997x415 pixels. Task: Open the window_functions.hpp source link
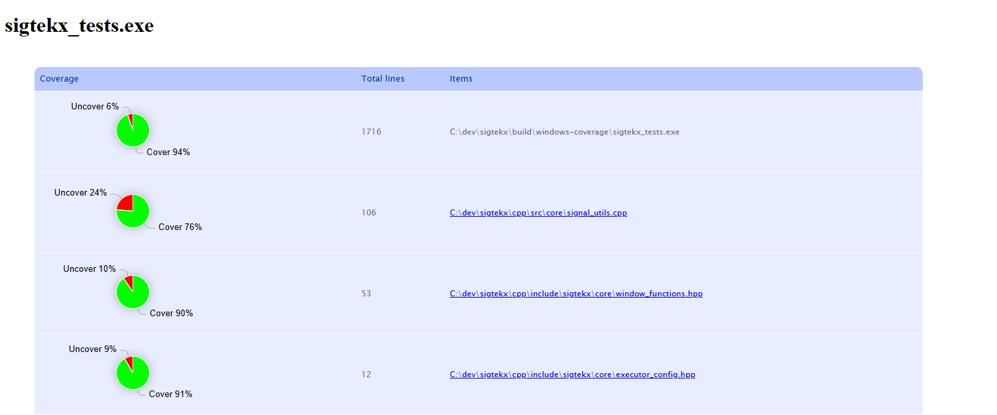(576, 293)
